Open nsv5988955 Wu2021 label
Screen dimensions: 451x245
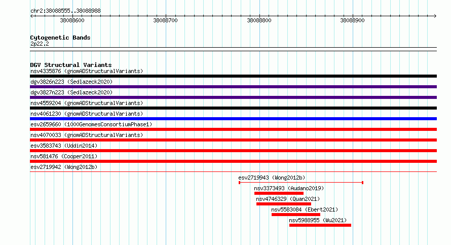click(318, 220)
